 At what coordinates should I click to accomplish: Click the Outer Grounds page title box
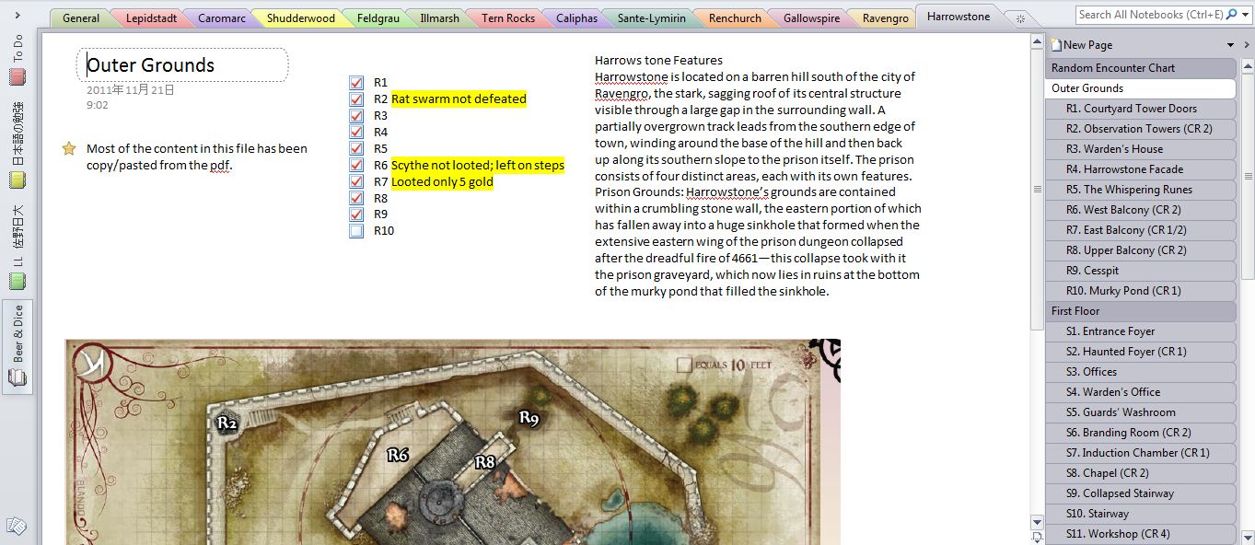(x=182, y=65)
